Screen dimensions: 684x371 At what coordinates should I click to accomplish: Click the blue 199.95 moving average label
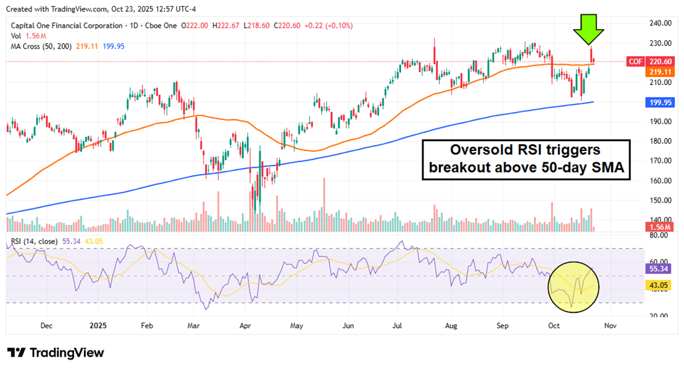click(x=660, y=103)
